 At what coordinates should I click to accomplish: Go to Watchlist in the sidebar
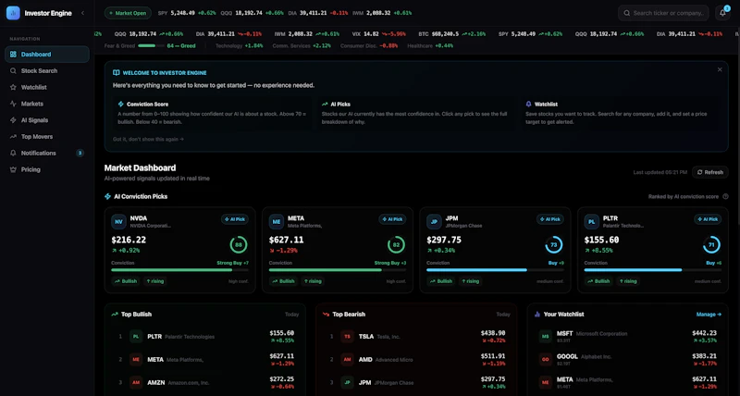pyautogui.click(x=47, y=87)
